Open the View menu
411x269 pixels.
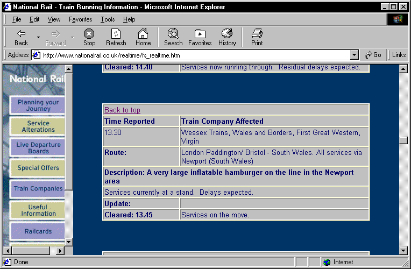tap(54, 19)
